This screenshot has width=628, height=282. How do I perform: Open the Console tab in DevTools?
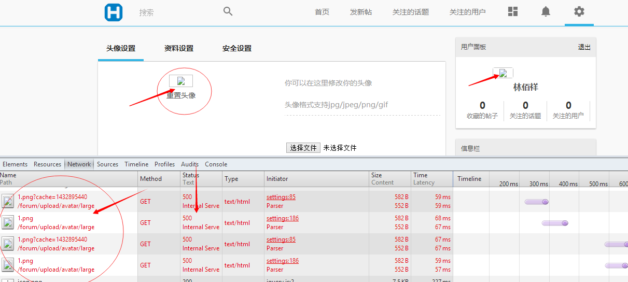tap(216, 164)
